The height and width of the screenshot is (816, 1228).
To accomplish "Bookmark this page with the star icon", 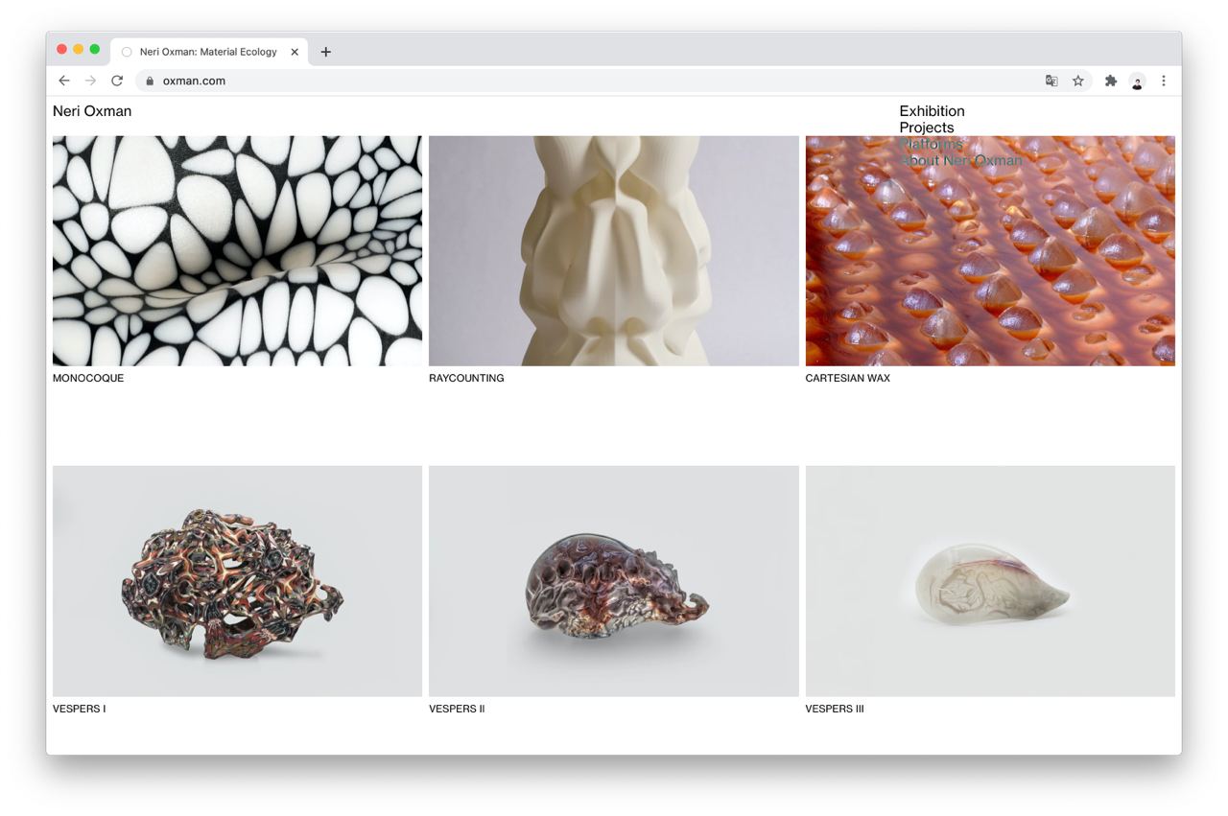I will (1078, 81).
